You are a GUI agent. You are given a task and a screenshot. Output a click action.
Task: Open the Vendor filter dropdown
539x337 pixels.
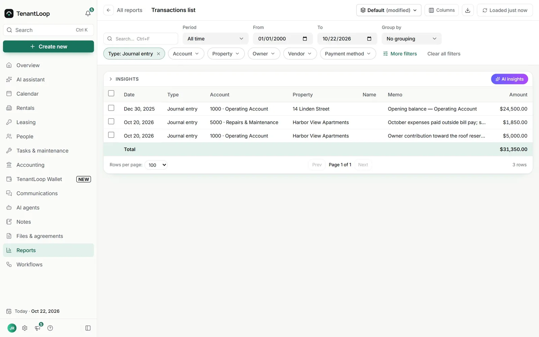[x=300, y=54]
